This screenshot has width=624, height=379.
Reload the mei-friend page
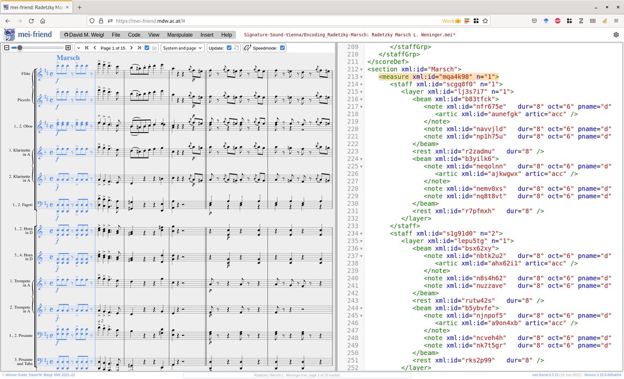pyautogui.click(x=31, y=21)
